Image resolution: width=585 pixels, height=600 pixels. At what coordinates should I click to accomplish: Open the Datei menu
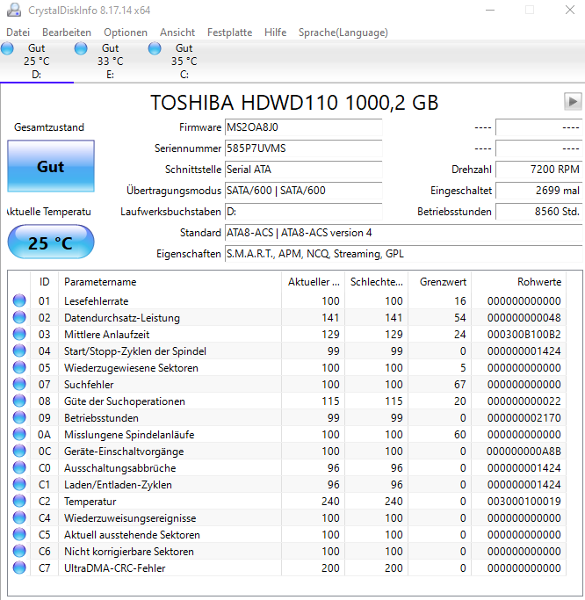tap(18, 33)
